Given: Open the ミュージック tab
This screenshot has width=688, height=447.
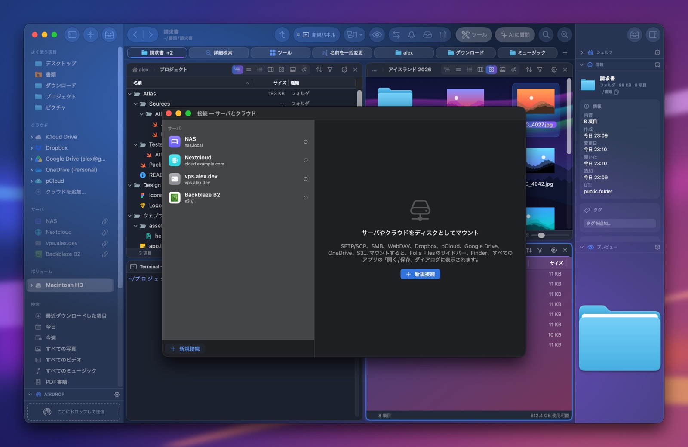Looking at the screenshot, I should click(x=527, y=53).
